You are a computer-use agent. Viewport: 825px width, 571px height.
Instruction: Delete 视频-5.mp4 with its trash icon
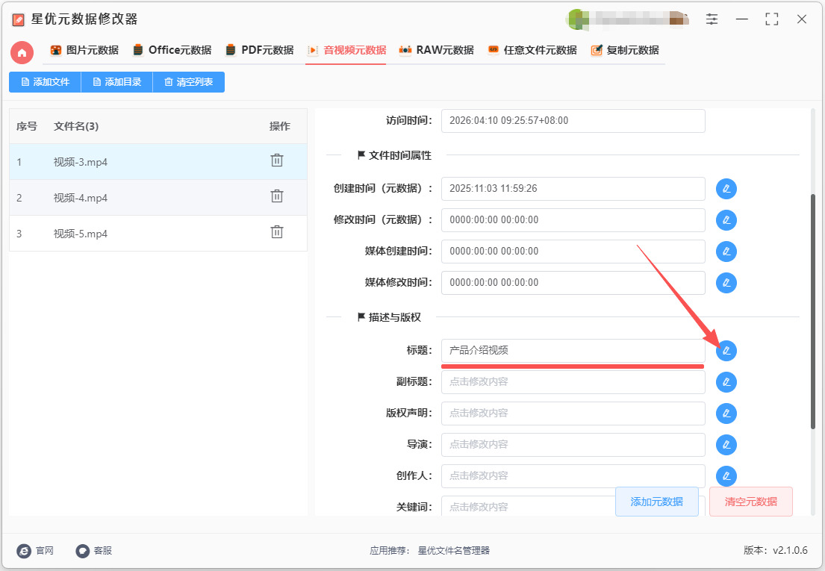tap(277, 232)
